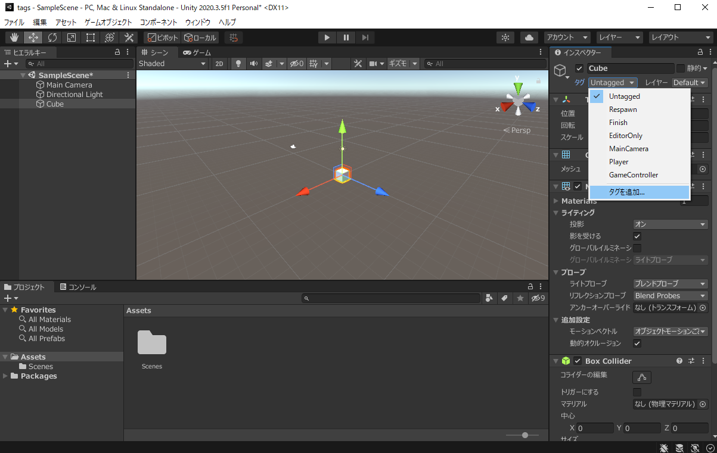The image size is (717, 453).
Task: Open the Window menu
Action: pos(198,22)
